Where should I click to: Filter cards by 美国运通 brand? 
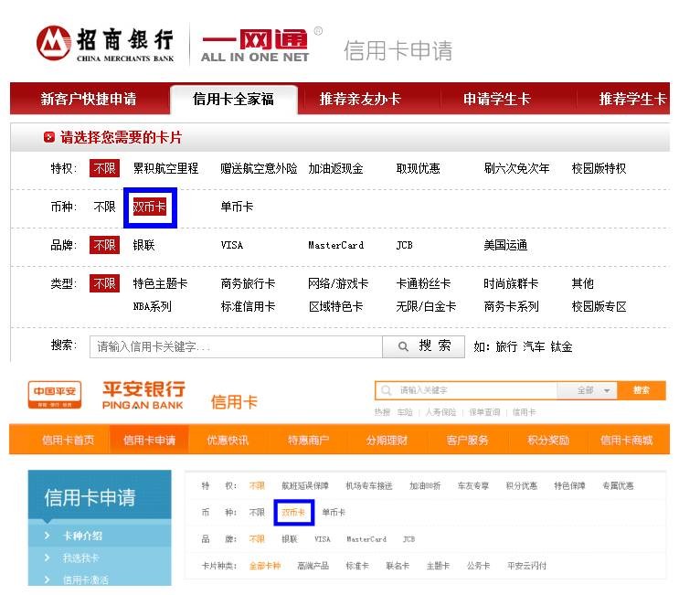pos(505,246)
